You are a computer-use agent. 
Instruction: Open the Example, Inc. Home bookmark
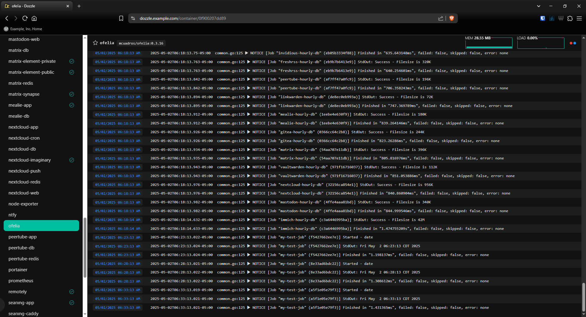click(x=23, y=29)
